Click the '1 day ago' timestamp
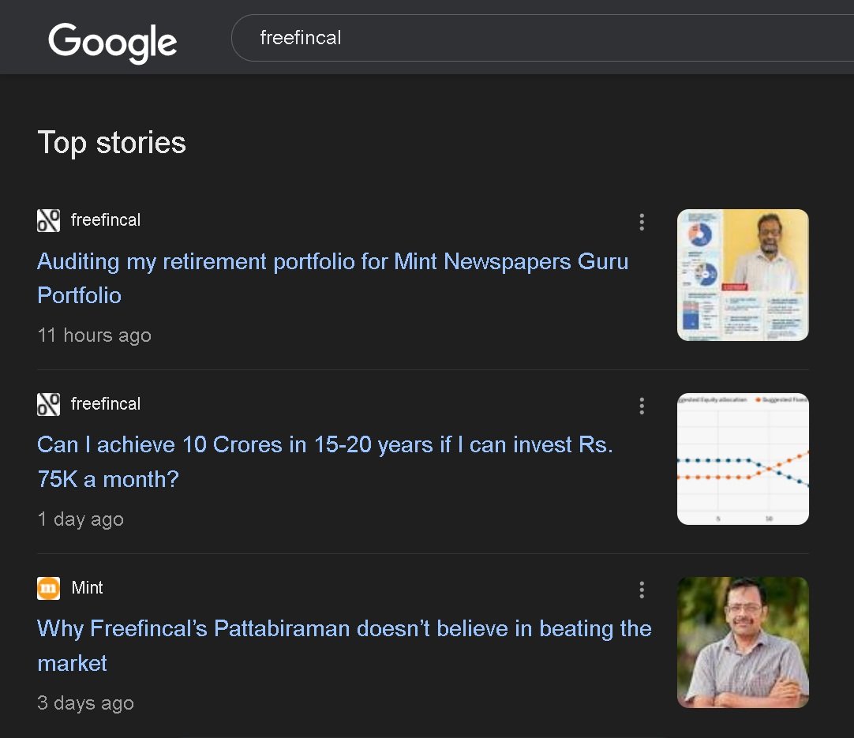 point(81,519)
